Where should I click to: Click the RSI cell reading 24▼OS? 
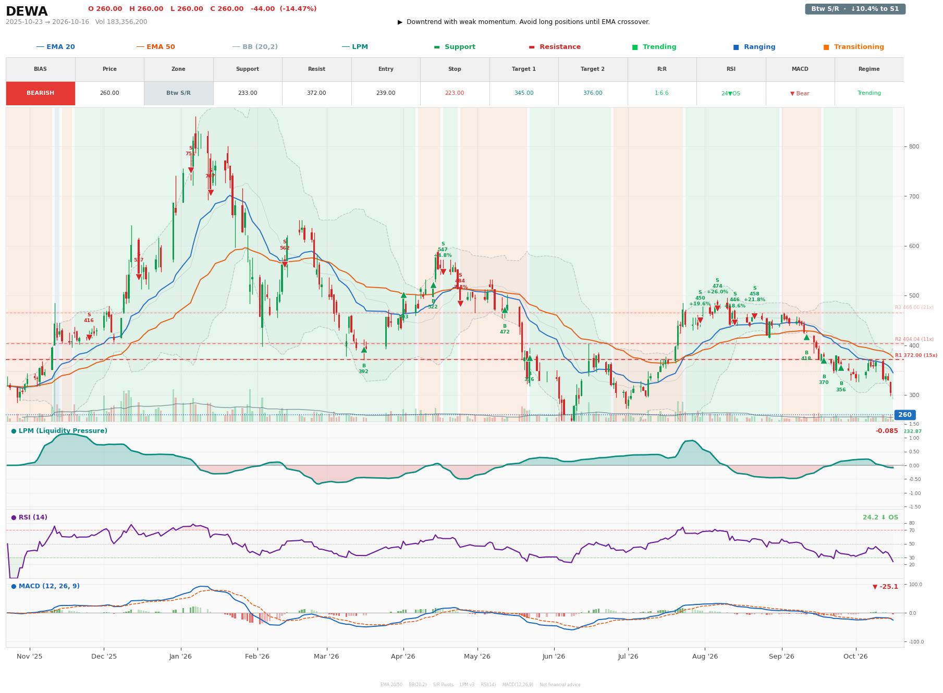click(731, 93)
